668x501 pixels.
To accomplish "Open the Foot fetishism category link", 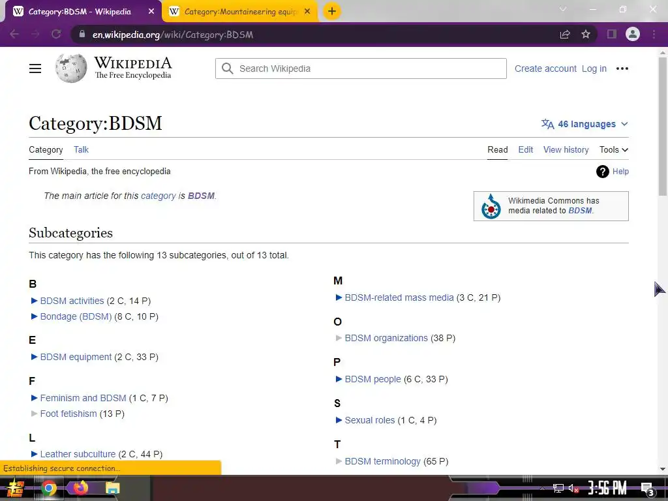I will click(x=68, y=414).
